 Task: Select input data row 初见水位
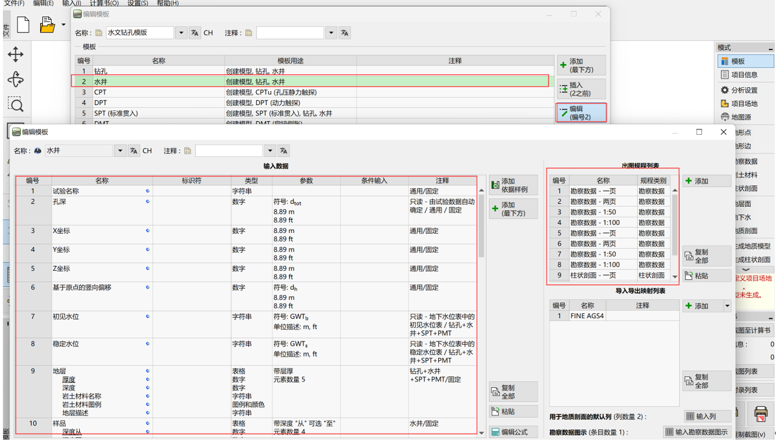246,325
